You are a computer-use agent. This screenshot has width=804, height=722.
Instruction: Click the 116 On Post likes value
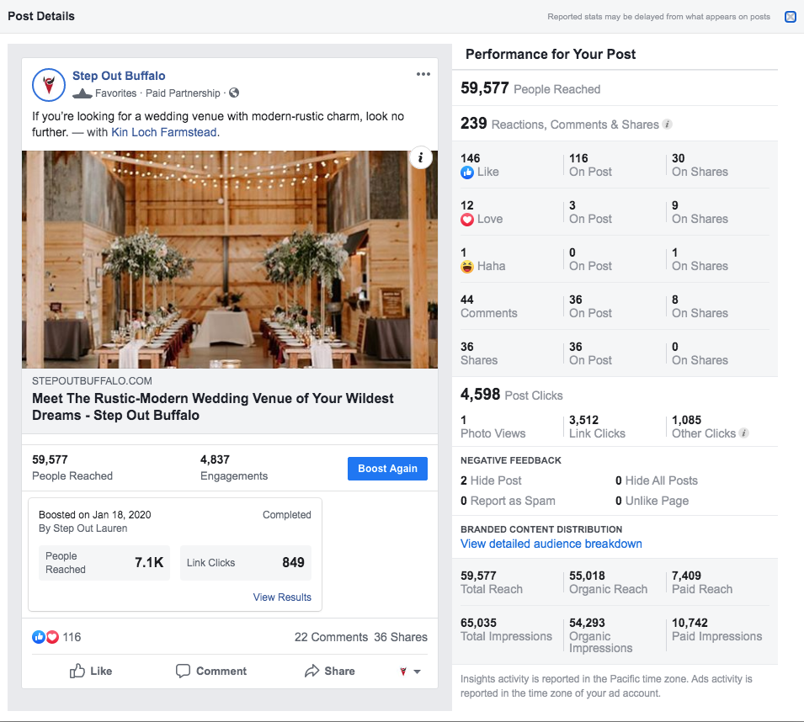click(590, 164)
